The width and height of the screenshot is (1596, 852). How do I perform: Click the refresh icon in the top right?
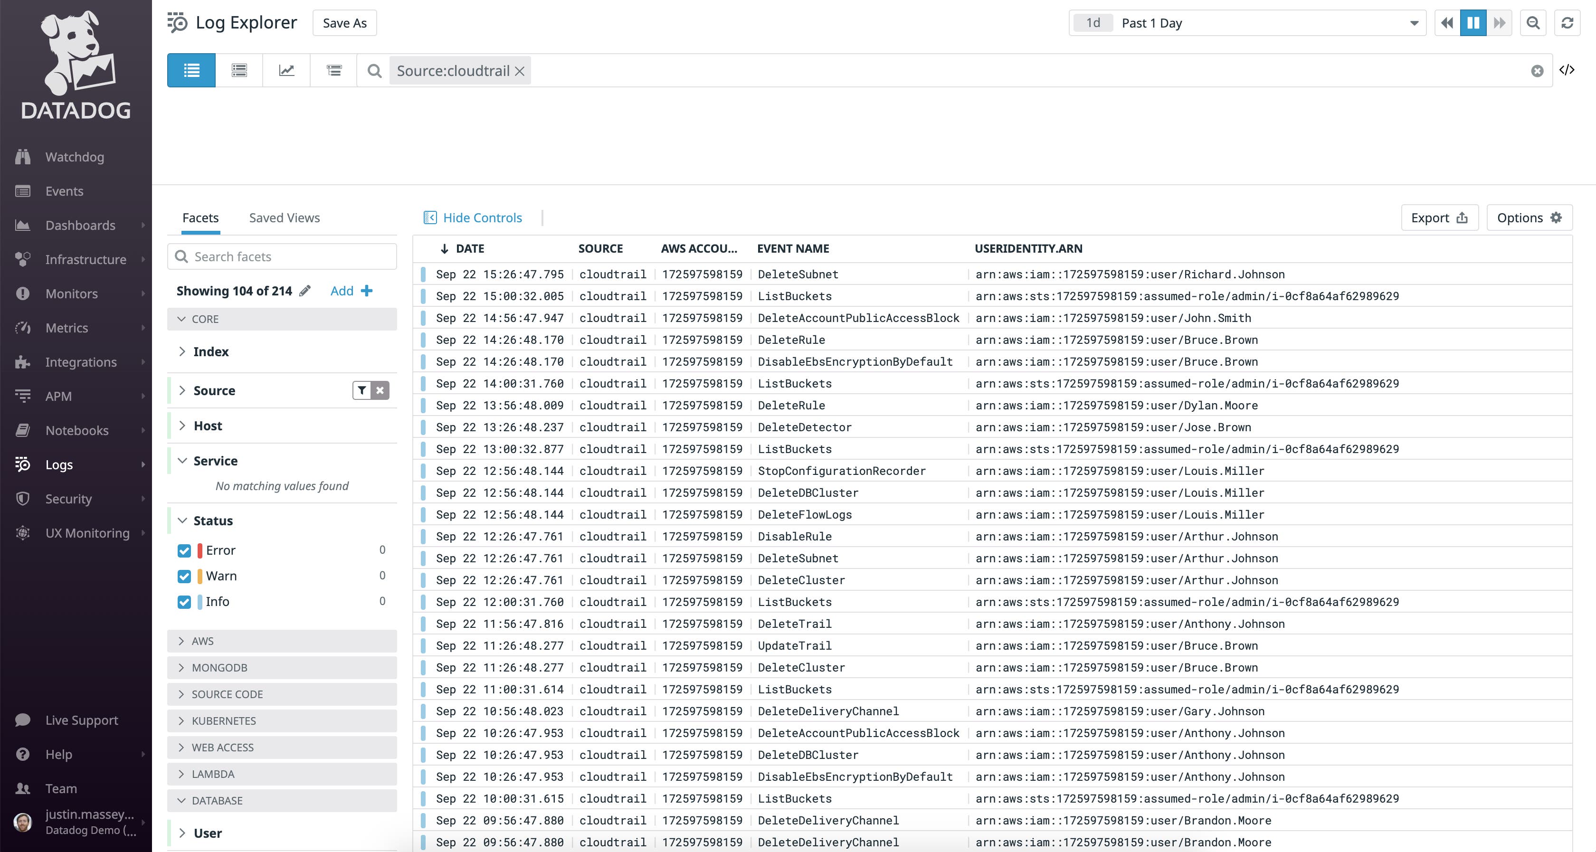tap(1567, 22)
